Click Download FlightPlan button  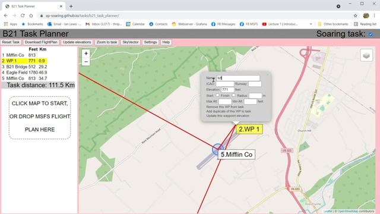(41, 42)
